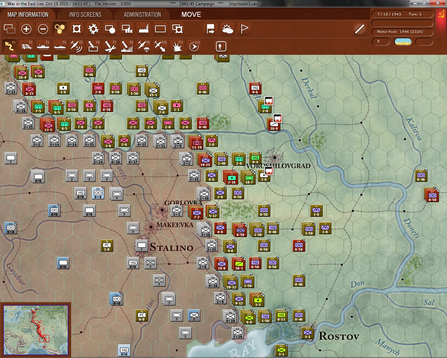Select the F10 plane-with-arrow mode

pyautogui.click(x=160, y=46)
